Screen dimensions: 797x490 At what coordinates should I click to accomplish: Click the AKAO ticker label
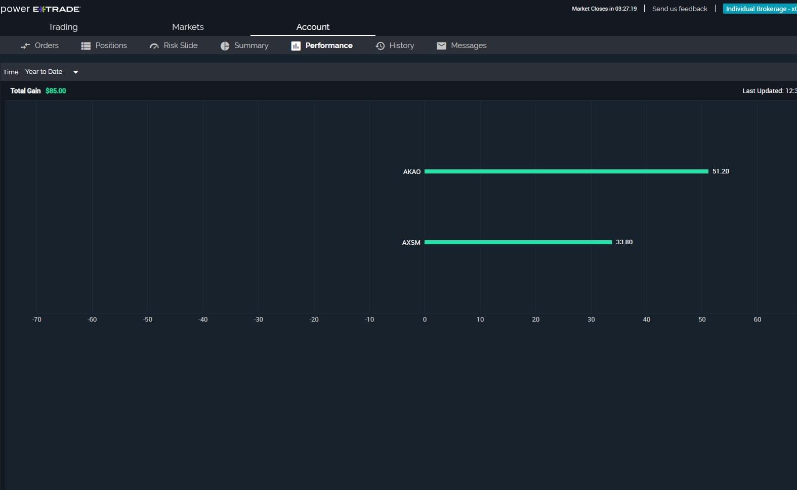[x=412, y=172]
